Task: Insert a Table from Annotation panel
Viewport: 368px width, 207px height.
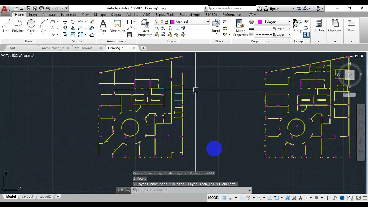Action: (x=130, y=35)
